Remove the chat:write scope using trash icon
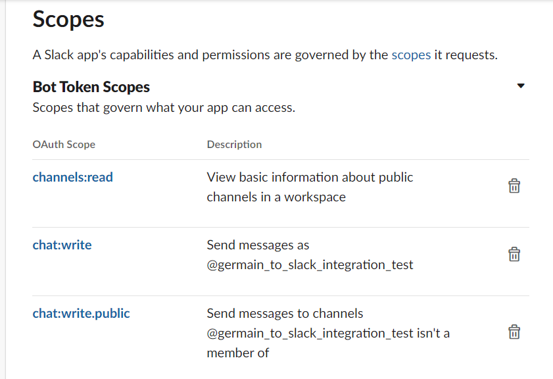 (514, 254)
